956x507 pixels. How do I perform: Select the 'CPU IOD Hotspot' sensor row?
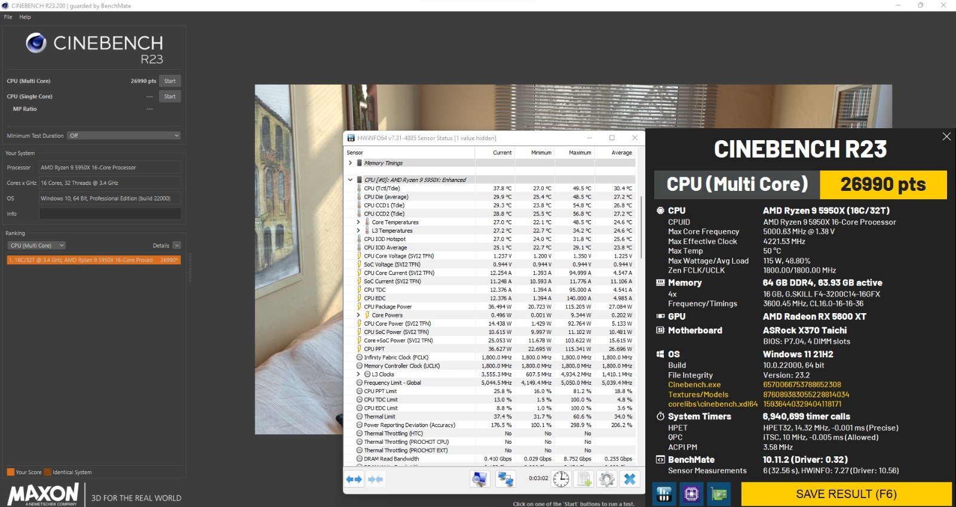(x=490, y=239)
